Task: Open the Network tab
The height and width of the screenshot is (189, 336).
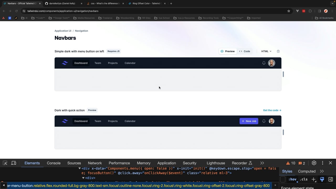Action: 95,163
